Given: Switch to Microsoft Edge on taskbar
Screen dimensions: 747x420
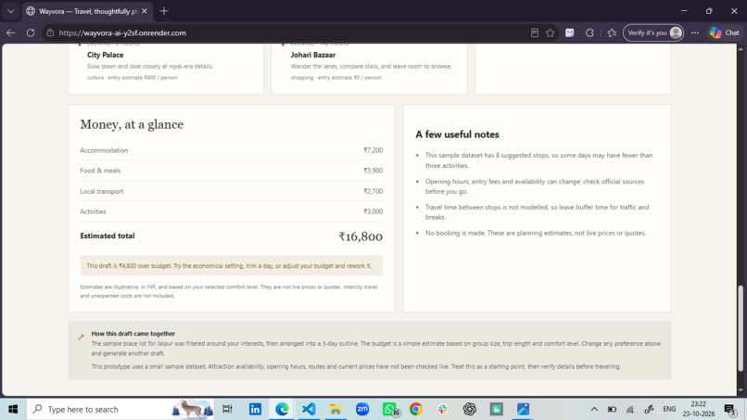Looking at the screenshot, I should [282, 409].
